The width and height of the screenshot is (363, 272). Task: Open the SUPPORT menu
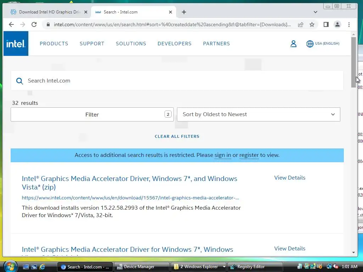(92, 44)
